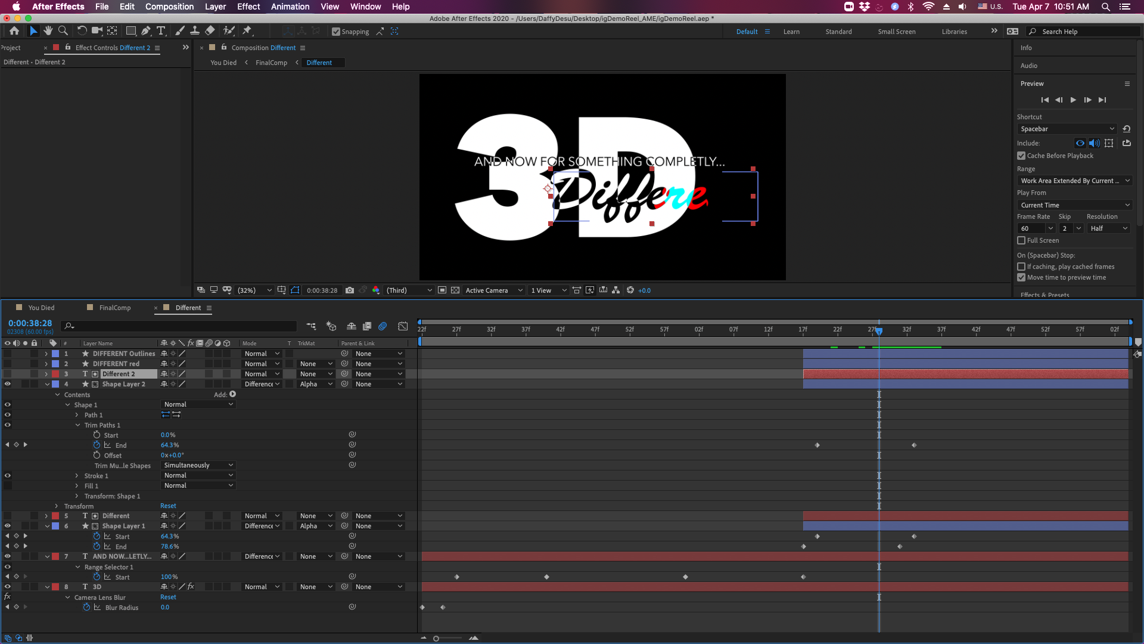Select the Horizontal Type tool

coord(161,31)
